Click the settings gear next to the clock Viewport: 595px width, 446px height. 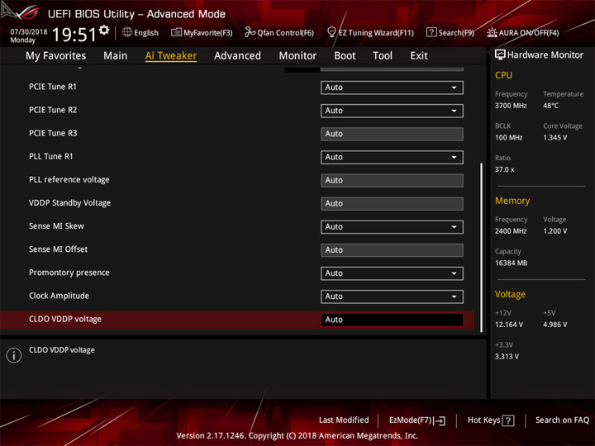[104, 30]
